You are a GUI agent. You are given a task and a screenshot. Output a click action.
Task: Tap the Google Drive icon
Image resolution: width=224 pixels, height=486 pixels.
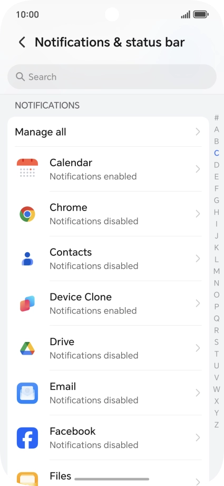[27, 348]
